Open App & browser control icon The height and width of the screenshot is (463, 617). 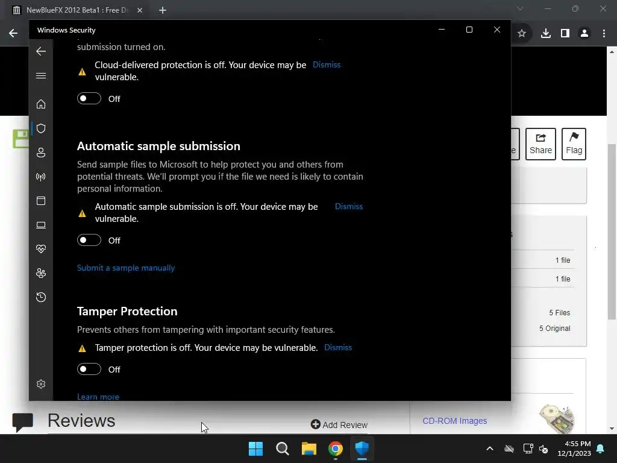click(41, 201)
